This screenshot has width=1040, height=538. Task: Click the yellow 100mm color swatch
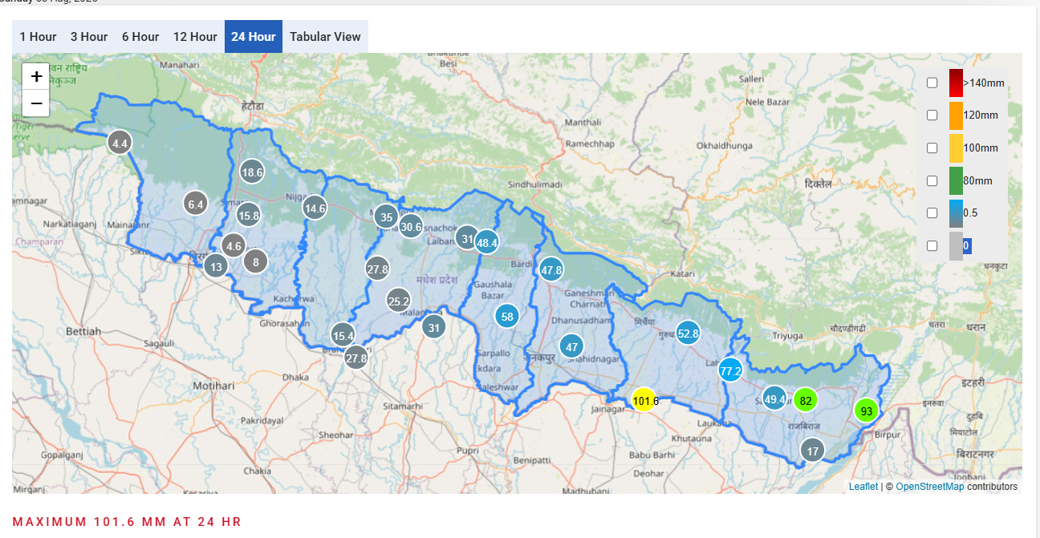pyautogui.click(x=956, y=148)
